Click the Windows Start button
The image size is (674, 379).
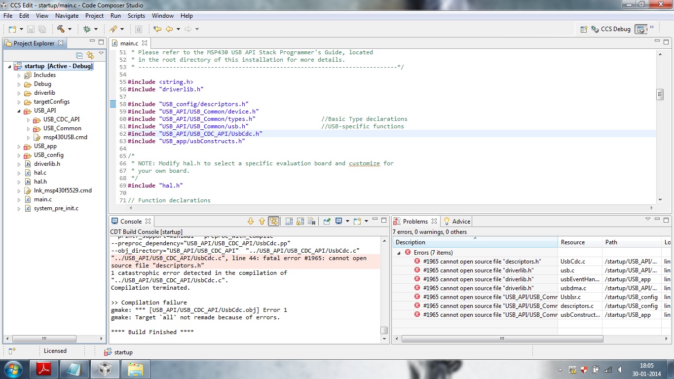pyautogui.click(x=13, y=369)
